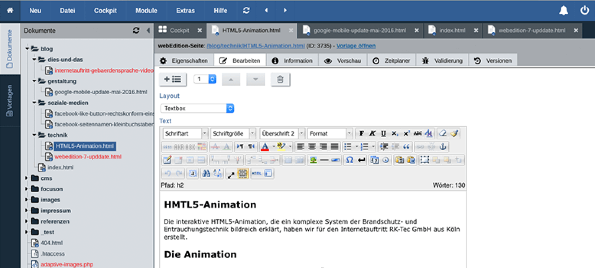Click the insert image icon

313,160
